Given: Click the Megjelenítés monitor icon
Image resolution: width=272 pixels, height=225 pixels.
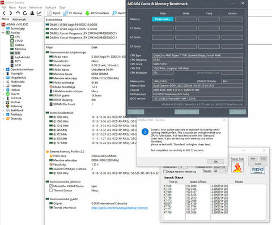Looking at the screenshot, I should tap(7, 78).
